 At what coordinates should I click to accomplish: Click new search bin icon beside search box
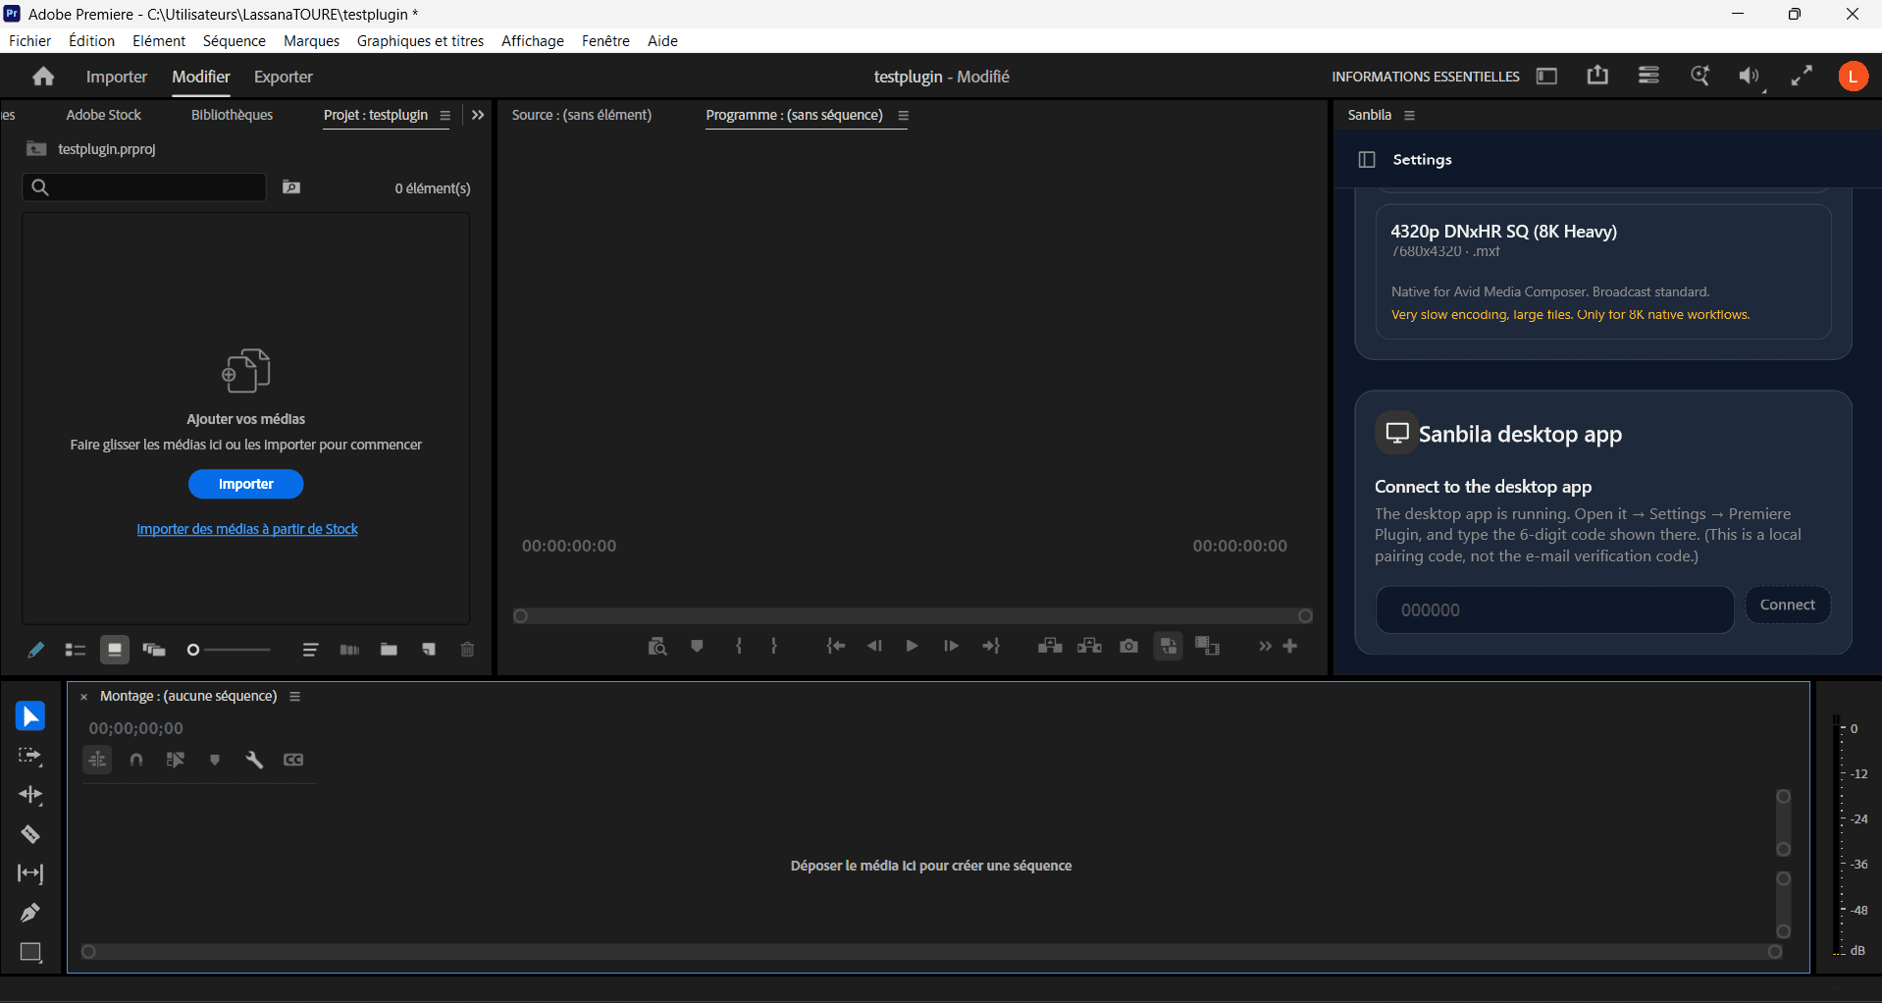291,187
